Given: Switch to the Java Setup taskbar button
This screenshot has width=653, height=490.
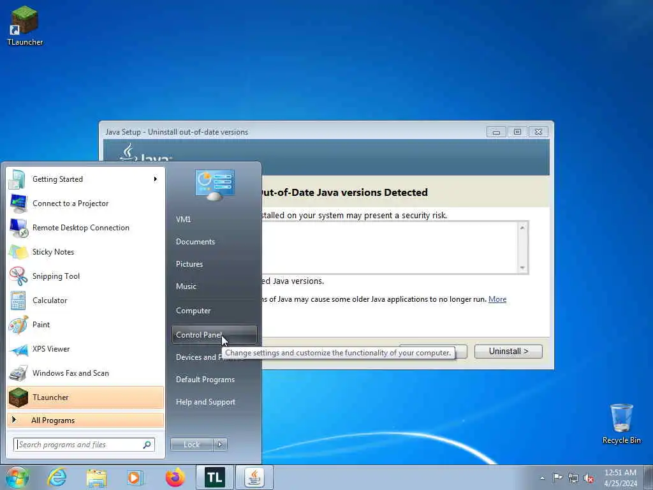Looking at the screenshot, I should click(254, 477).
